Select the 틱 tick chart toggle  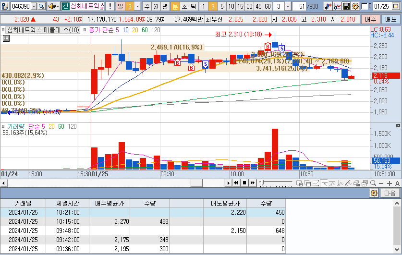[193, 6]
